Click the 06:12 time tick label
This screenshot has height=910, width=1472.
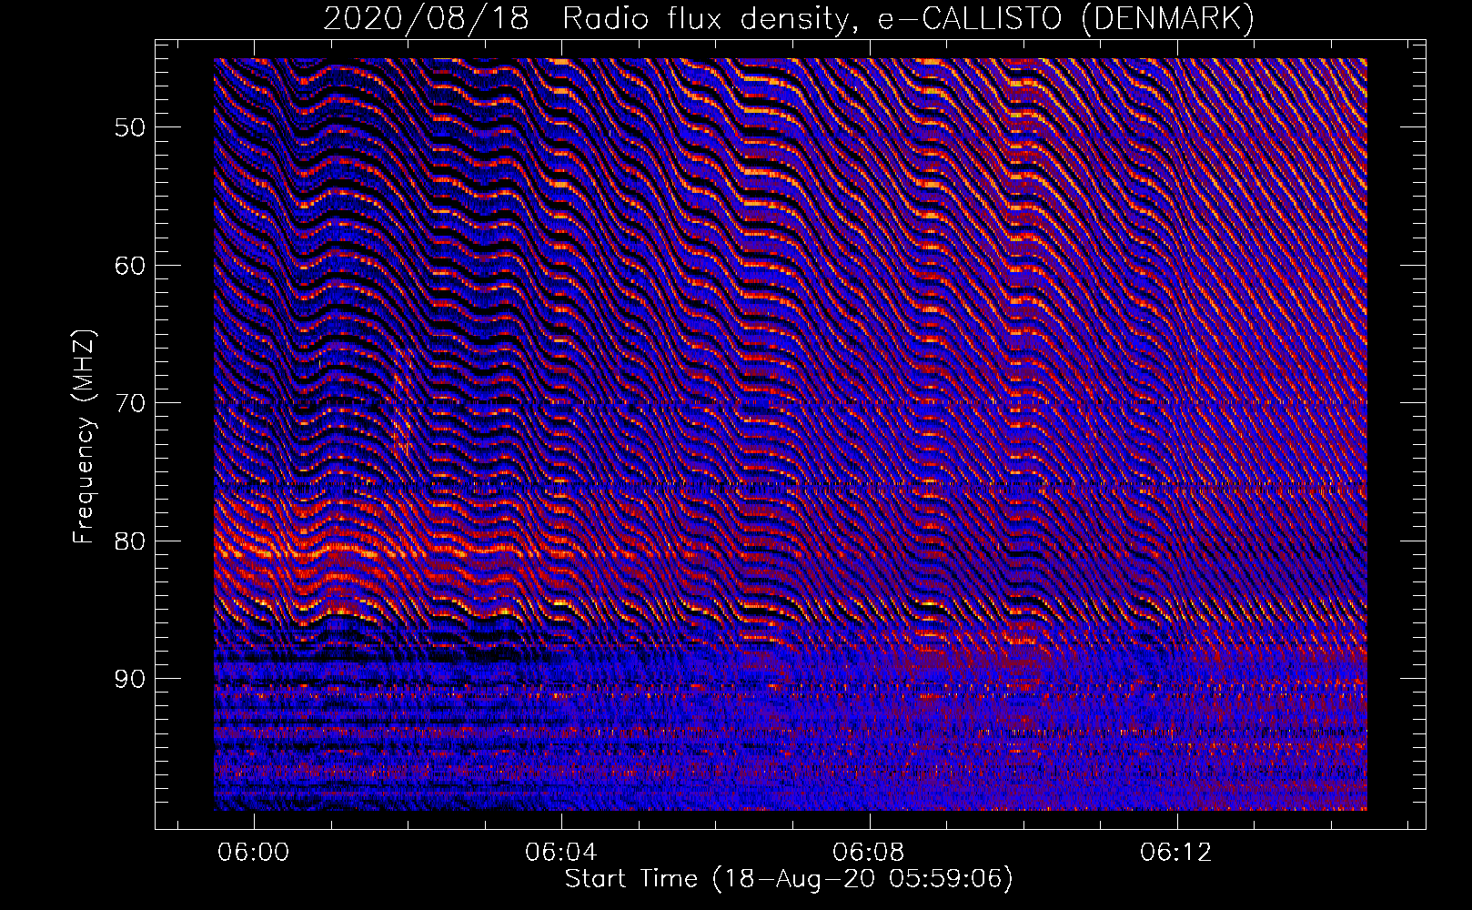coord(1176,852)
